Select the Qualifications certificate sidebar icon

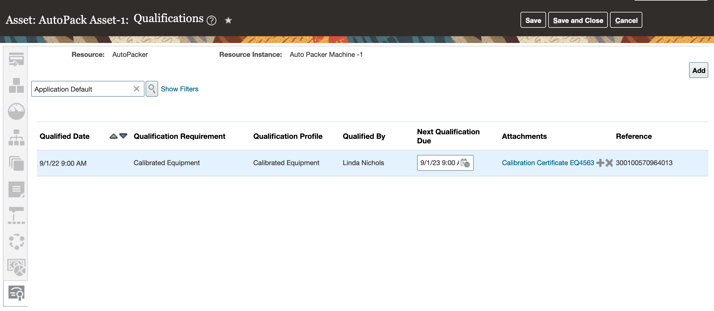tap(16, 293)
